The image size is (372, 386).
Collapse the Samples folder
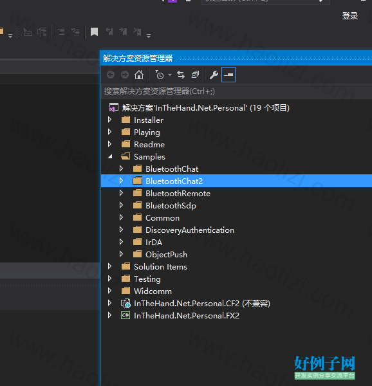click(x=110, y=156)
